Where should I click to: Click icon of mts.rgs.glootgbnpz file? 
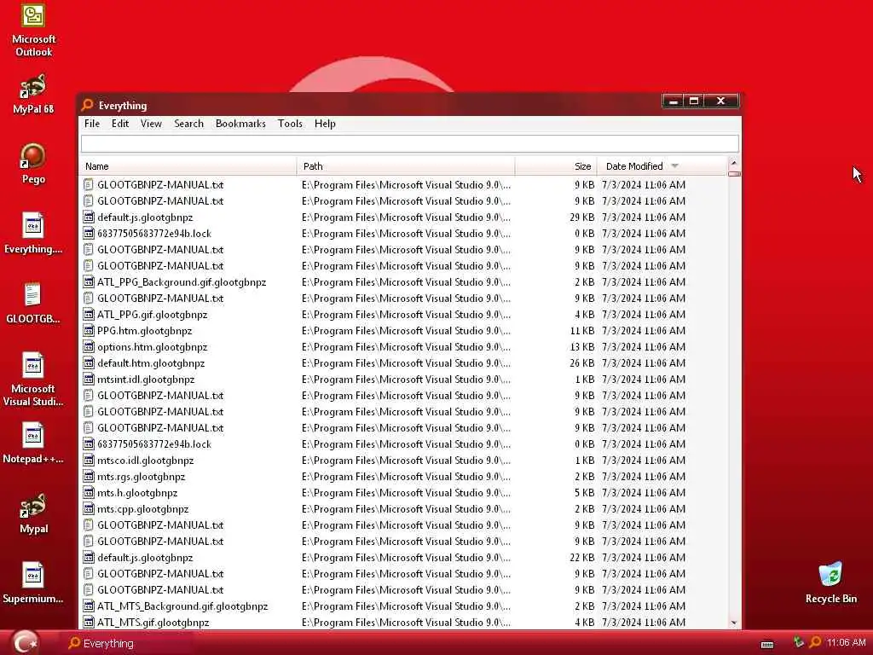click(x=89, y=476)
